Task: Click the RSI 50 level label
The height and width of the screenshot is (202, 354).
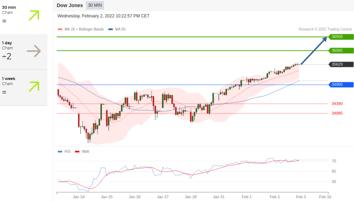Action: (x=334, y=171)
